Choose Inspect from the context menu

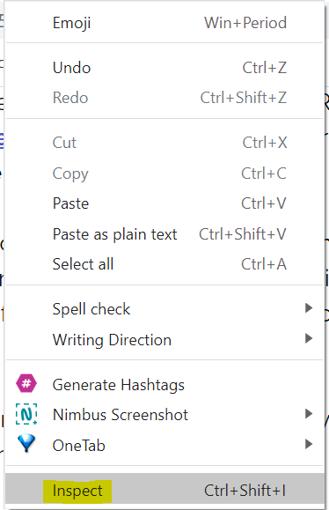(164, 491)
